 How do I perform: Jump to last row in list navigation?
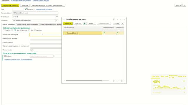123,81
